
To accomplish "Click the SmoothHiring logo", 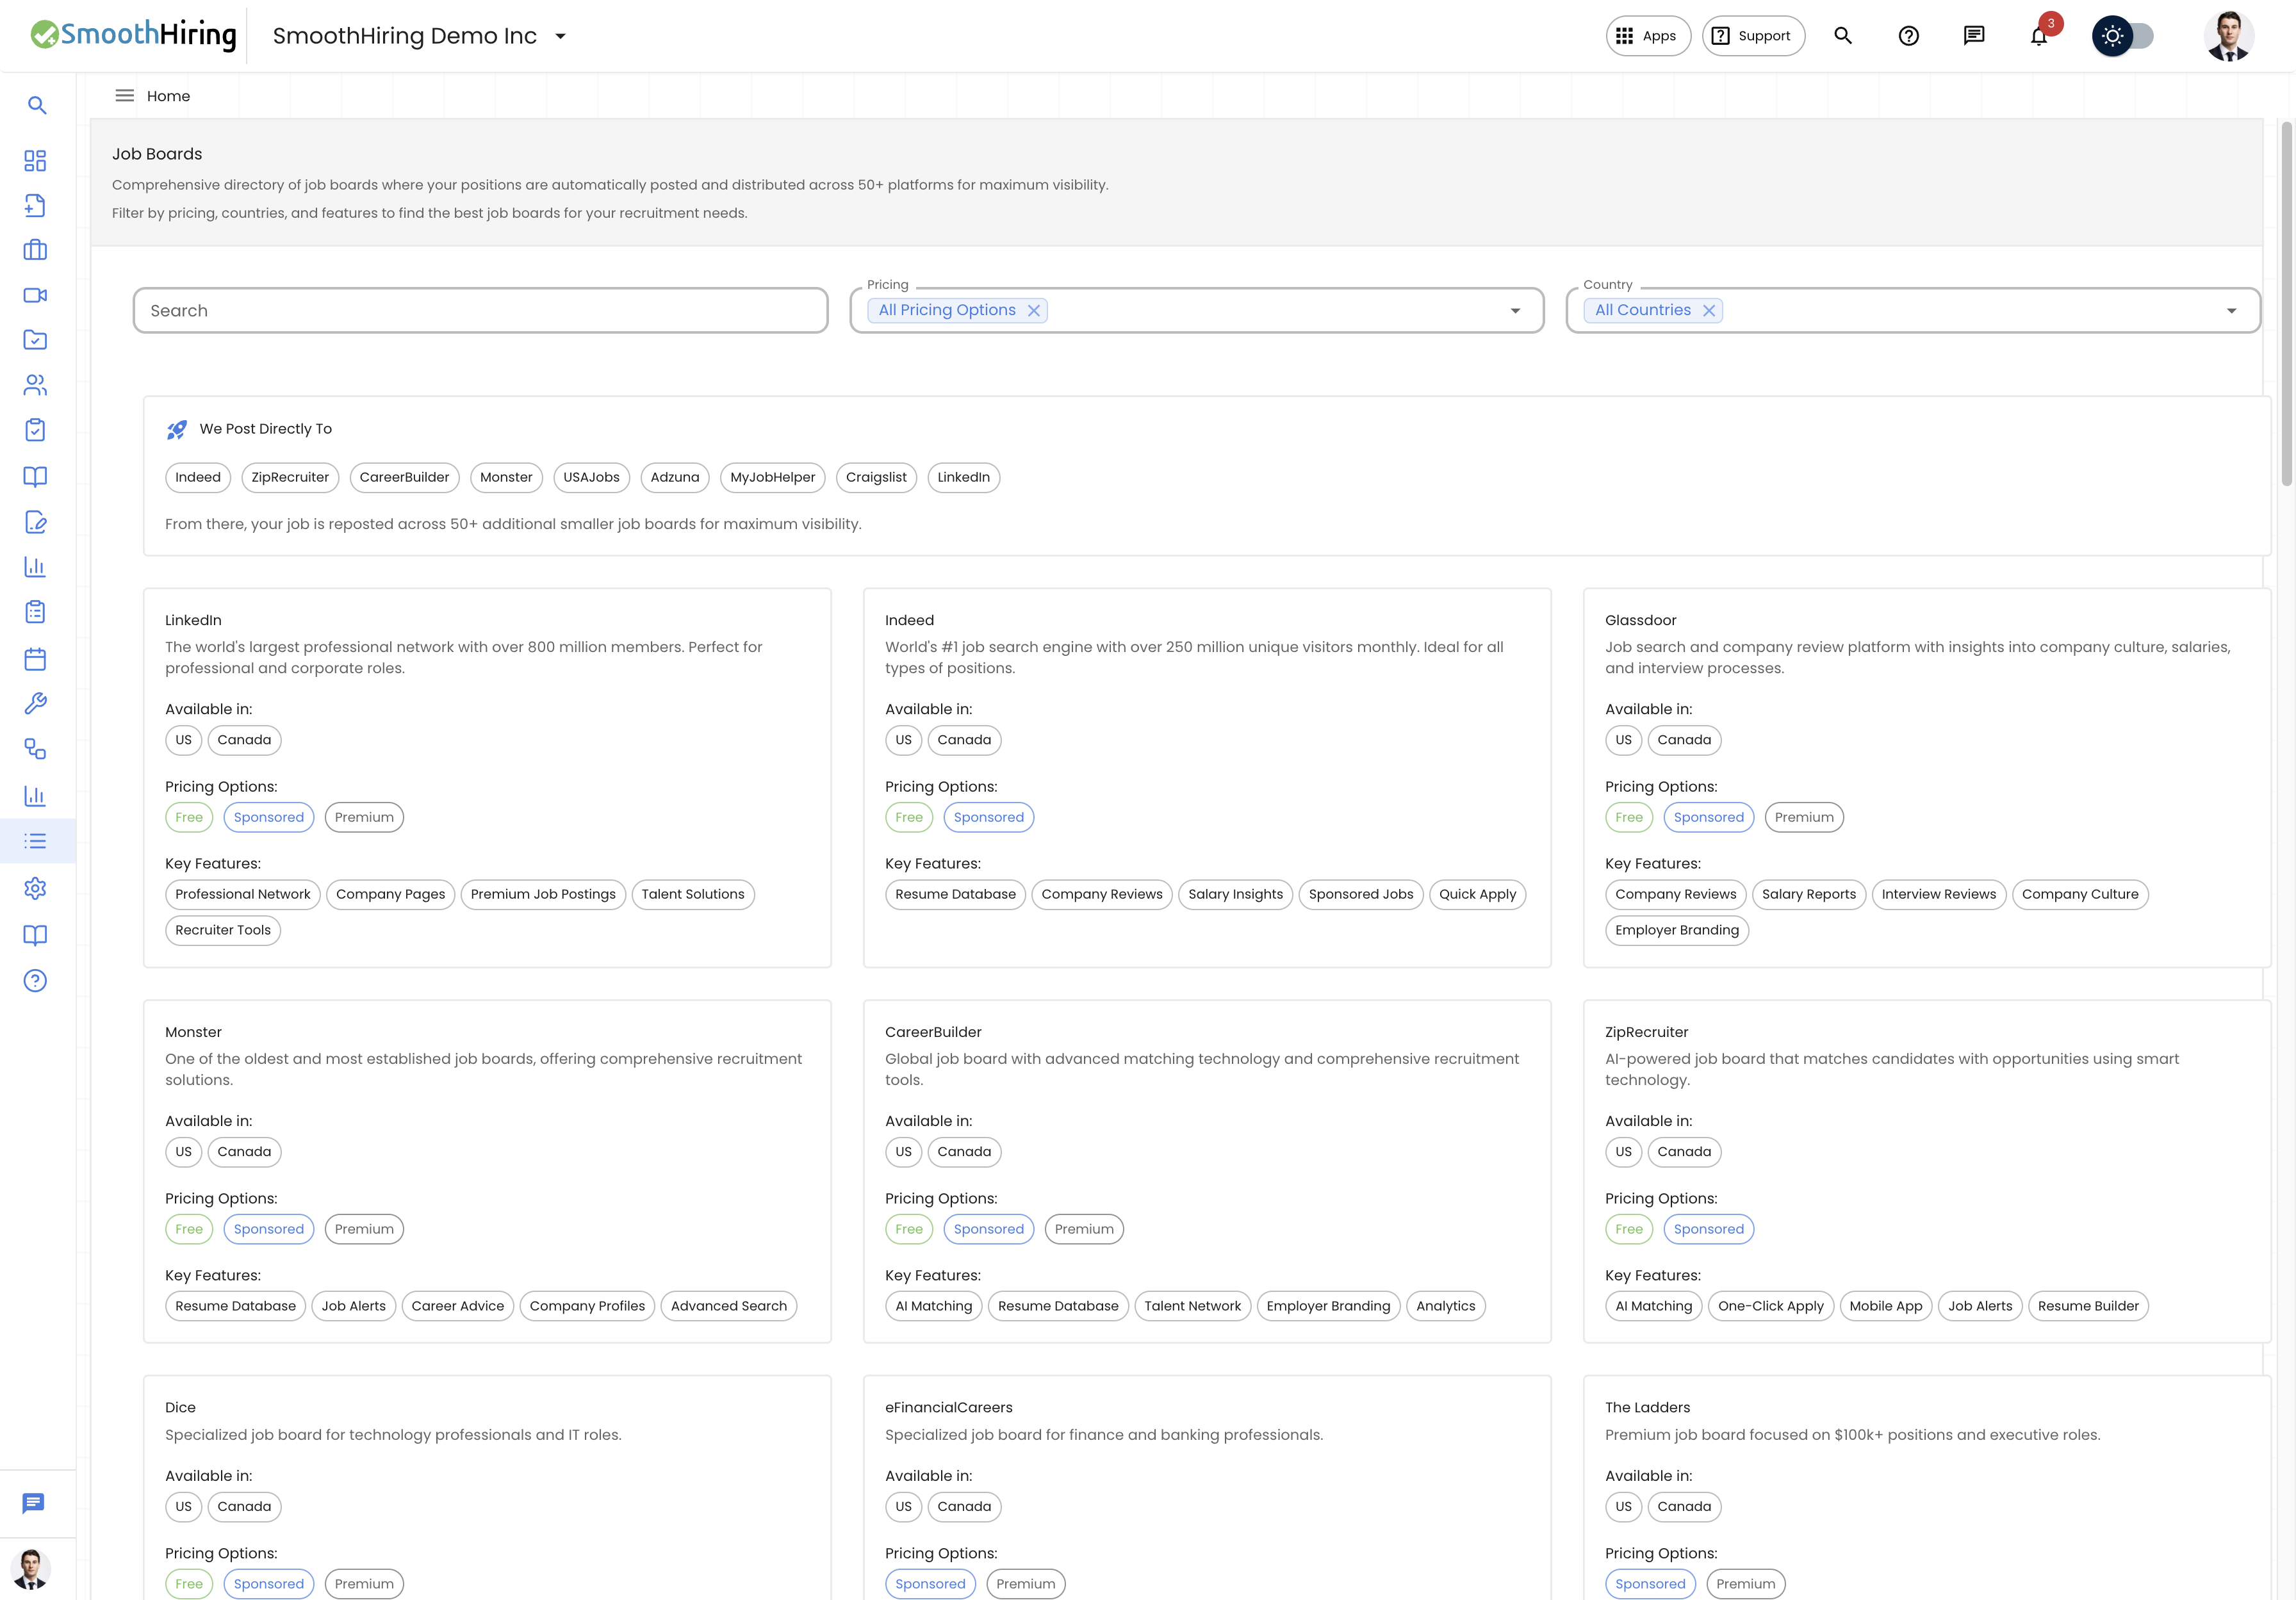I will [133, 35].
